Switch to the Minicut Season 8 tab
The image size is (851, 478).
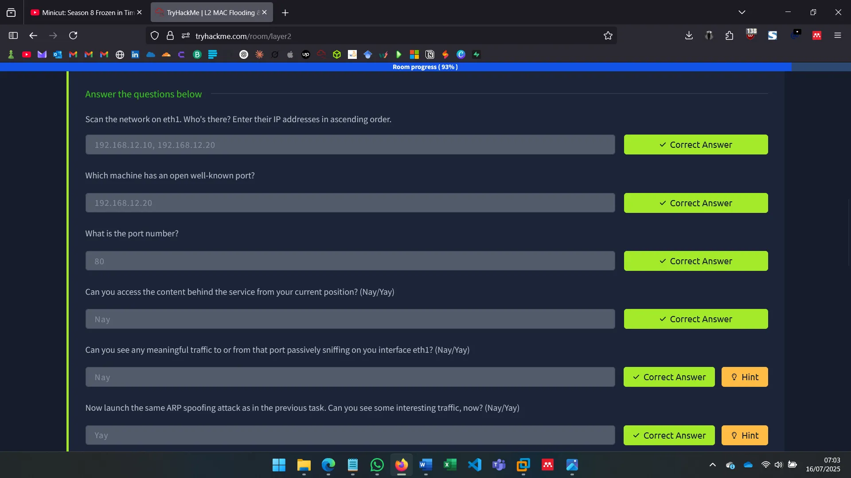[84, 12]
